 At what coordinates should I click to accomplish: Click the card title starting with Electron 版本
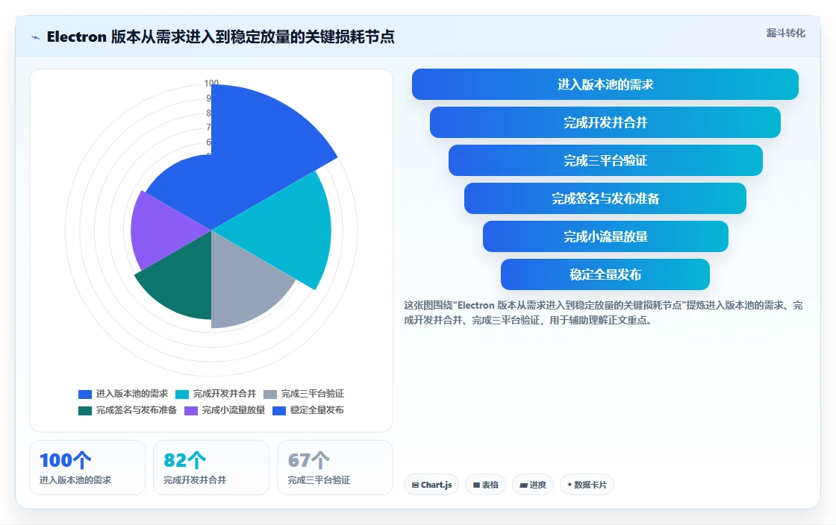[220, 37]
